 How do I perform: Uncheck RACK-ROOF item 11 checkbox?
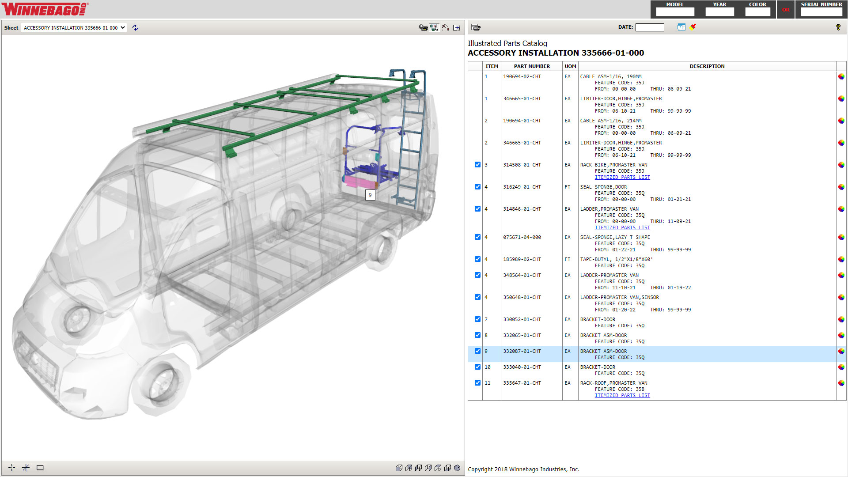point(477,383)
